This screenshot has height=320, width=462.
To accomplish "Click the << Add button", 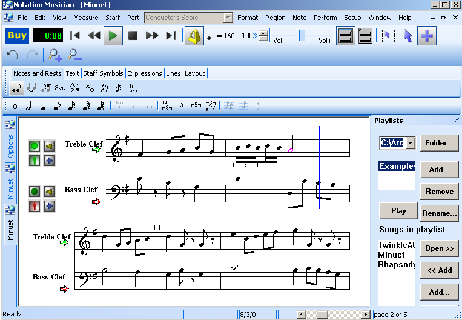I will [x=439, y=270].
